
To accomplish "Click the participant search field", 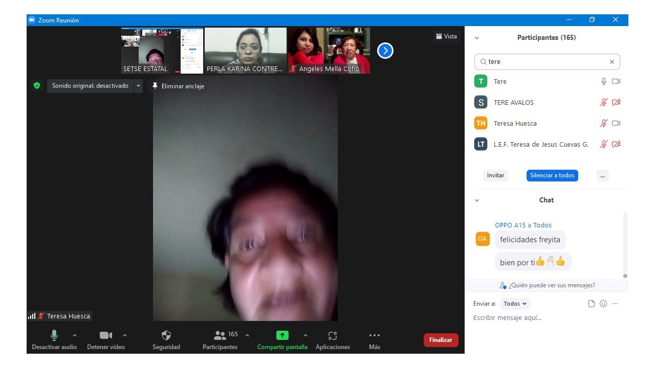I will point(547,62).
